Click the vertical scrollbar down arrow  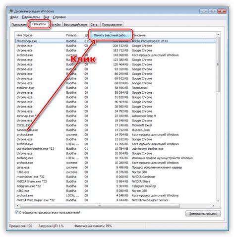point(218,201)
